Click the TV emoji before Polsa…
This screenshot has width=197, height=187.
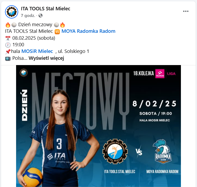pos(8,58)
